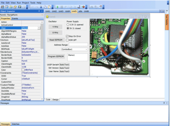This screenshot has width=170, height=126.
Task: Click the Replace toolbar icon
Action: pyautogui.click(x=96, y=7)
